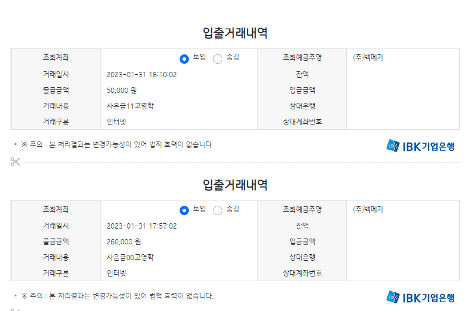The height and width of the screenshot is (311, 468).
Task: Select 보임 radio for the 18:10:02 transaction
Action: click(184, 58)
